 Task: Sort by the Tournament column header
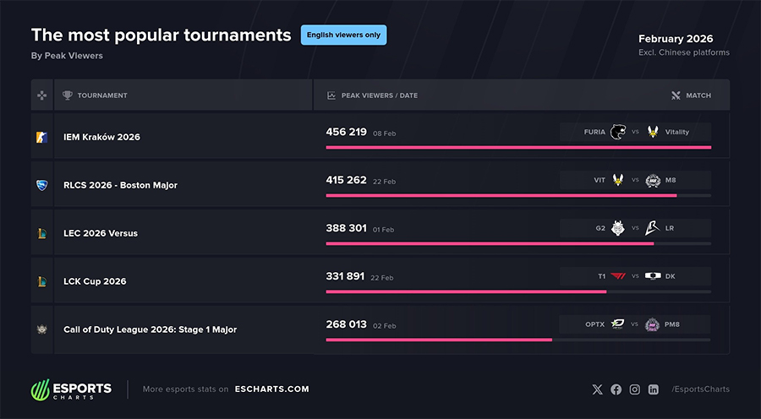click(x=101, y=95)
